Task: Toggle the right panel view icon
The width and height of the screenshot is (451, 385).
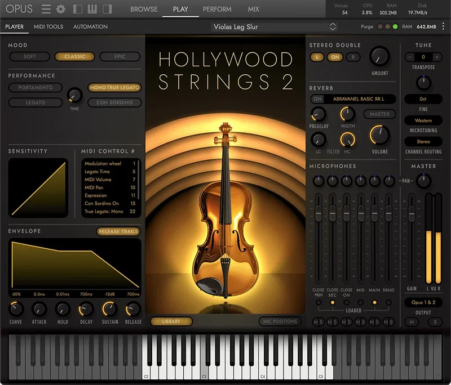Action: click(107, 9)
